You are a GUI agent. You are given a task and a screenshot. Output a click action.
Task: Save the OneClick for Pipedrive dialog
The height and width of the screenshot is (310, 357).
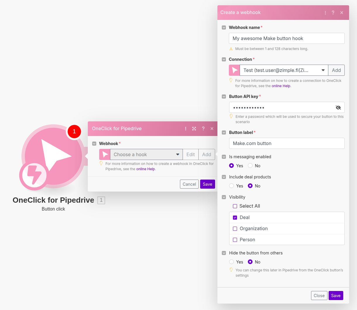(x=207, y=184)
